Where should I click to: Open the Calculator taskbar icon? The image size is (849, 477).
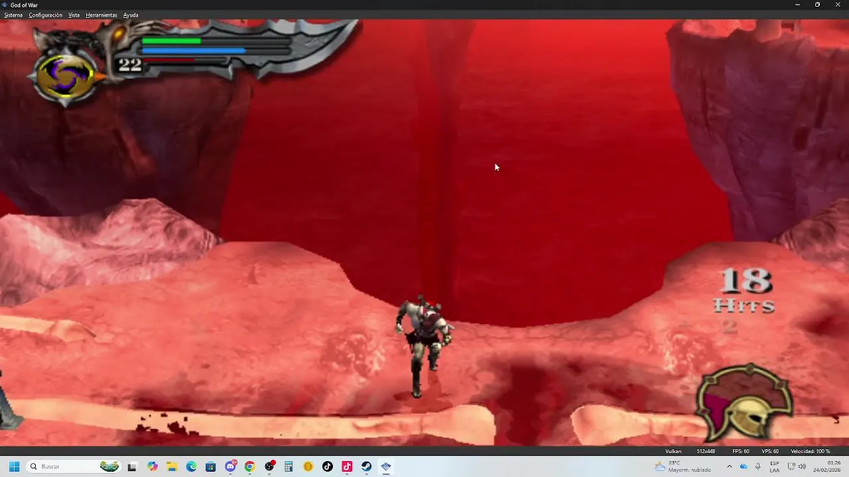pos(289,466)
